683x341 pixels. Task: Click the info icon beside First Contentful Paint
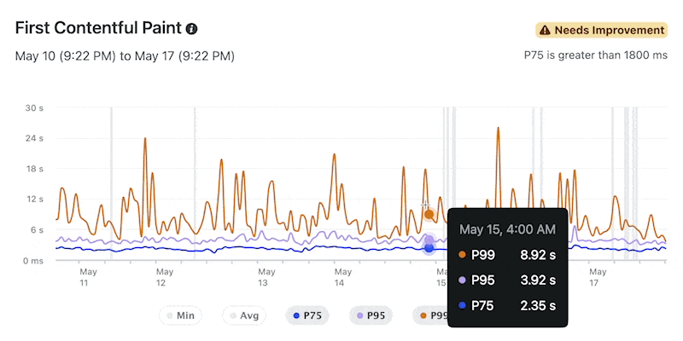pyautogui.click(x=191, y=29)
